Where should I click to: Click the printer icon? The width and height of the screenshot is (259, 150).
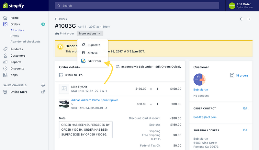pos(57,33)
